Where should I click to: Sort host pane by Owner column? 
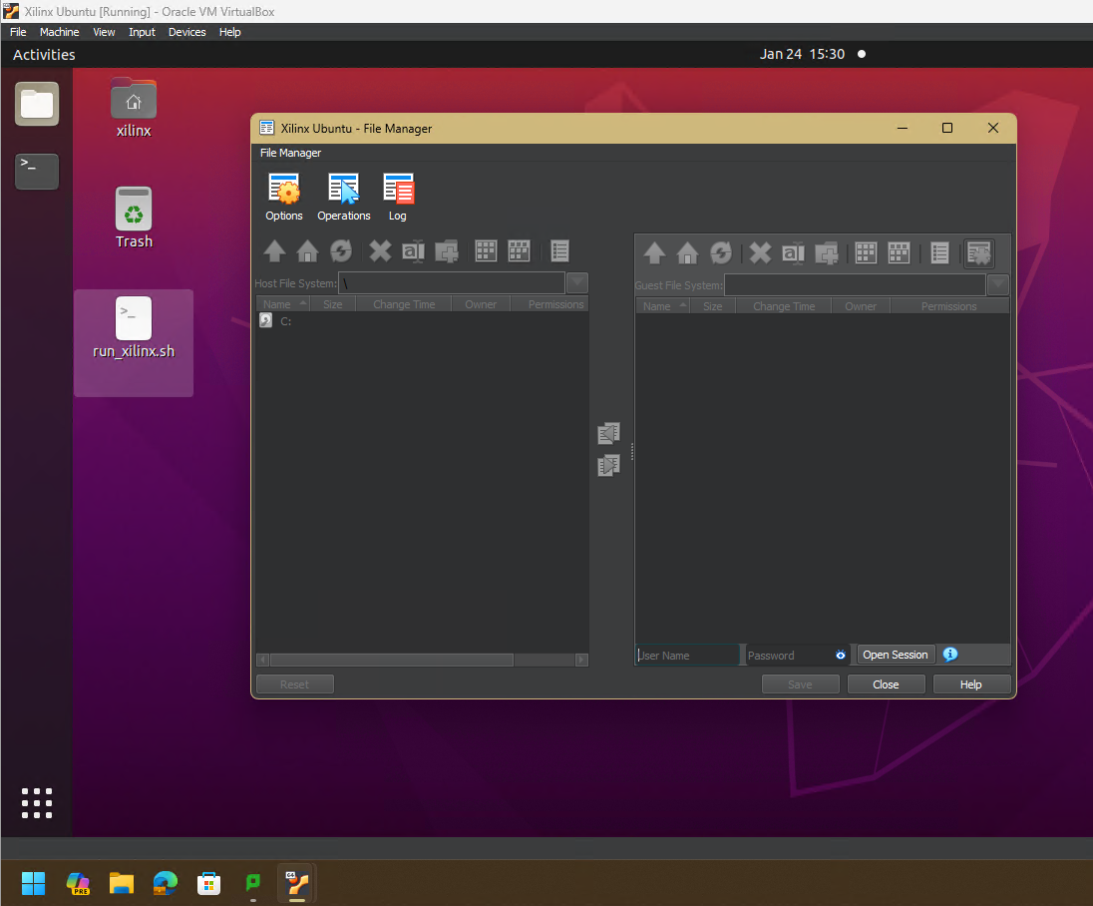[481, 304]
